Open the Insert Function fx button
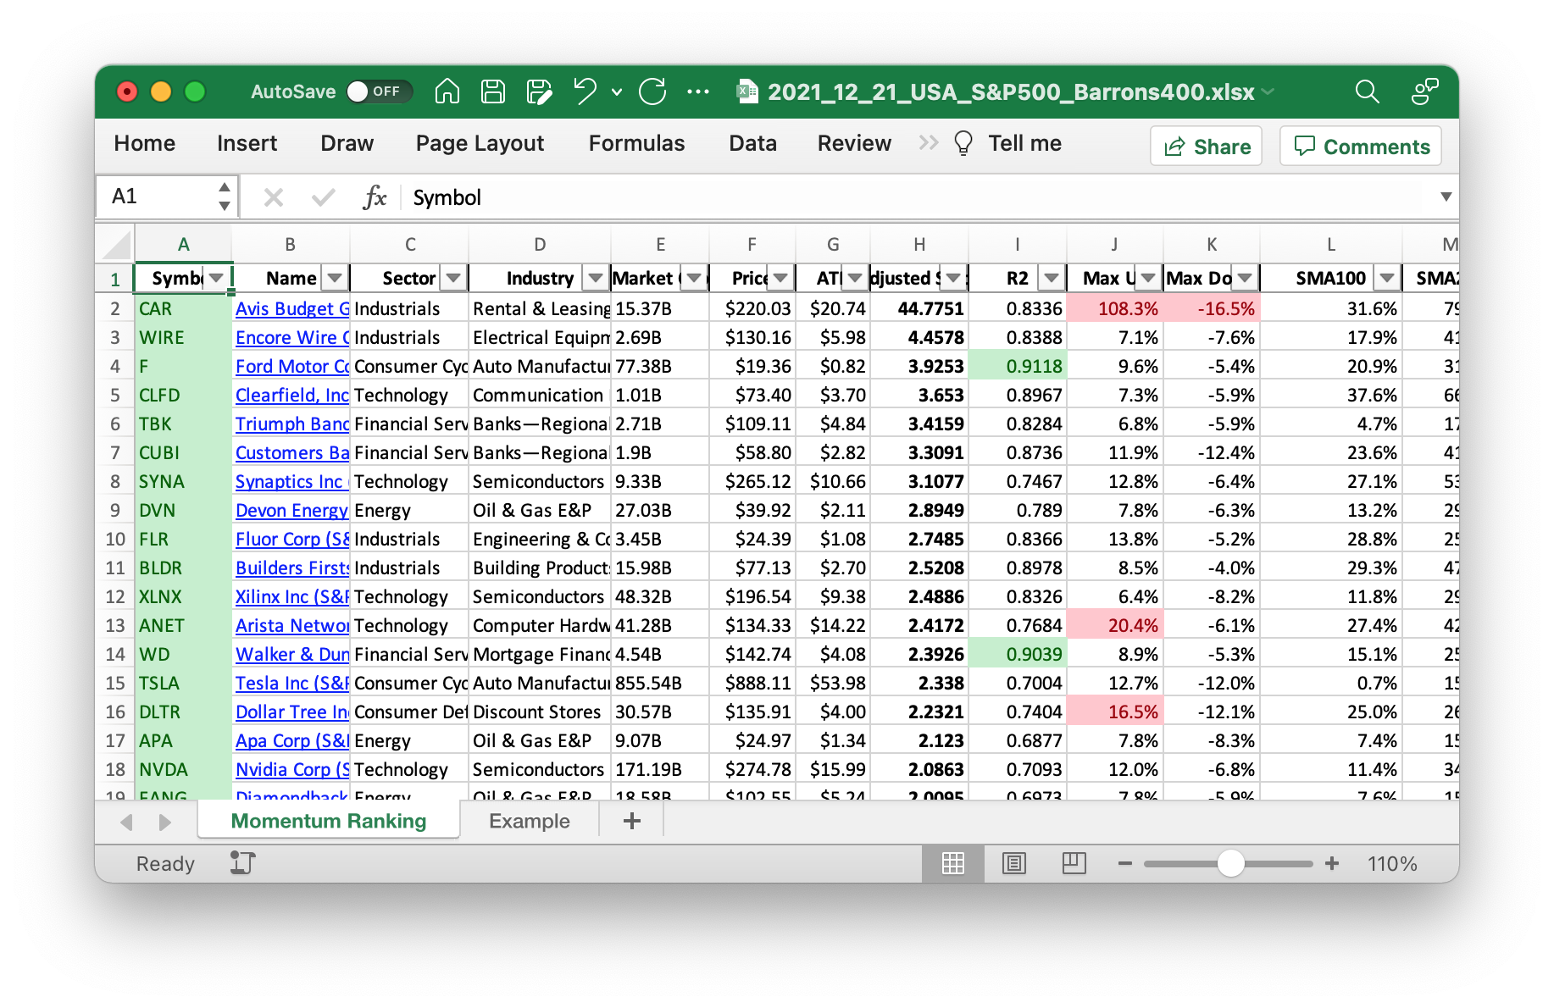The image size is (1554, 1008). point(374,197)
